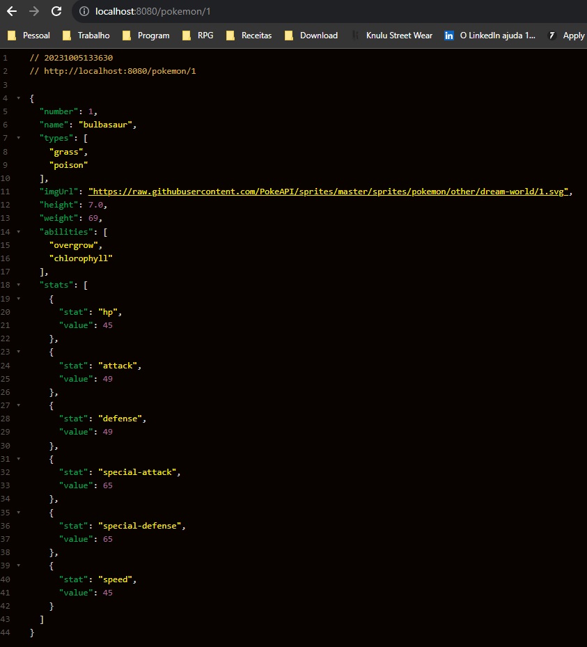Image resolution: width=587 pixels, height=647 pixels.
Task: Open the Trabalho bookmark folder
Action: click(86, 36)
